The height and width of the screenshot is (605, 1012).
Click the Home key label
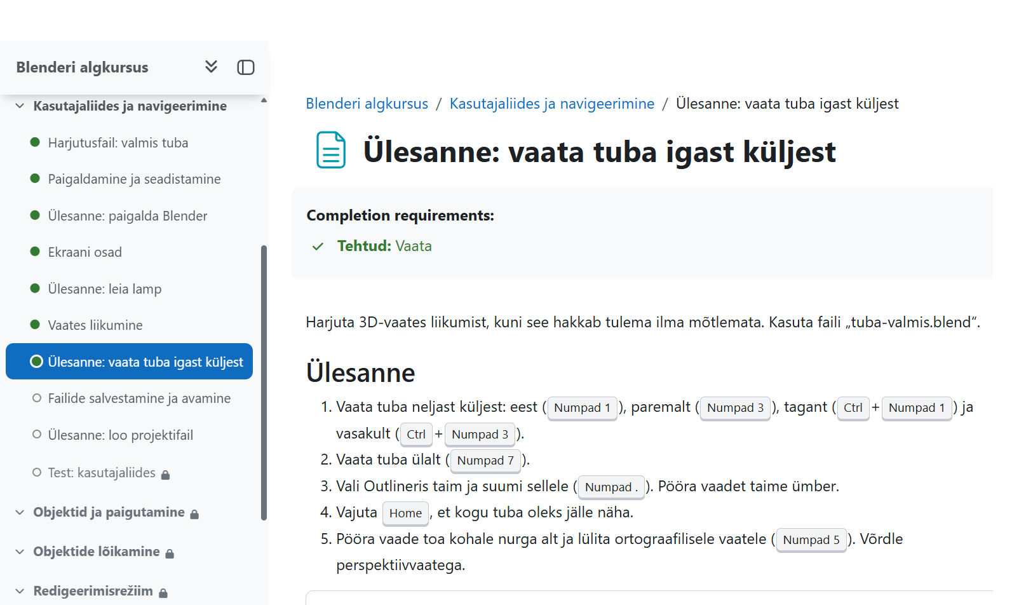[405, 513]
